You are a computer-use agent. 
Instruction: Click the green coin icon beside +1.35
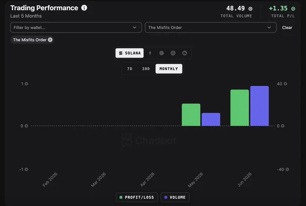(x=293, y=9)
